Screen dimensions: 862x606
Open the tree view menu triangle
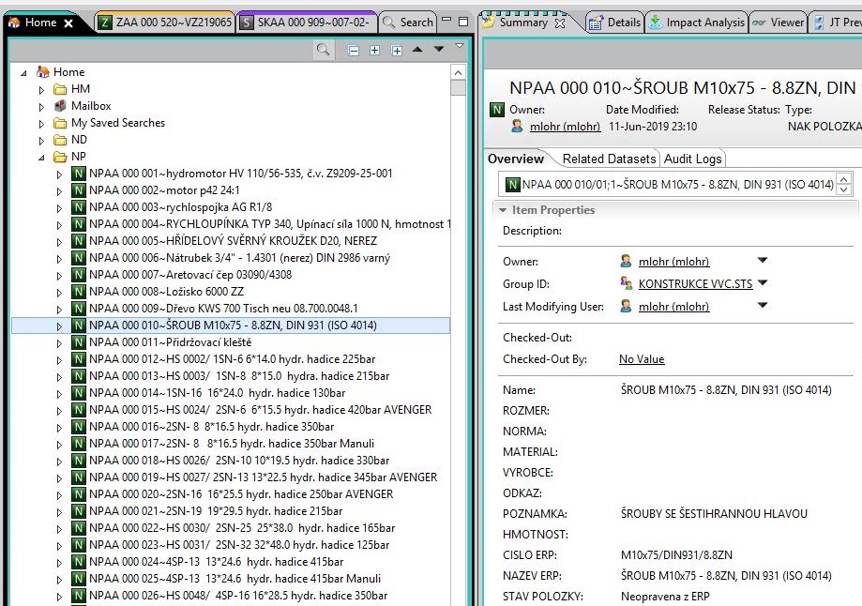click(460, 47)
